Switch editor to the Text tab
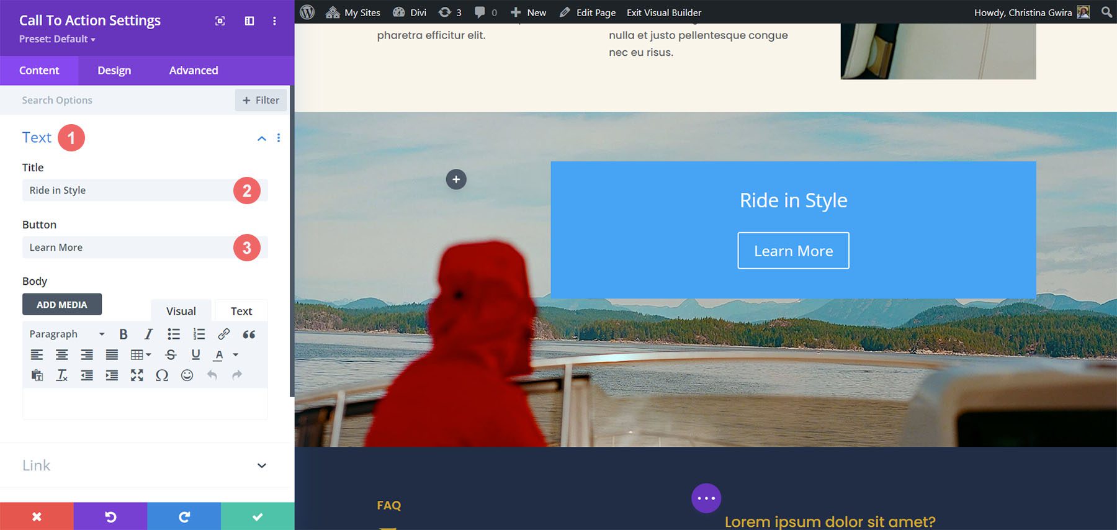 [x=241, y=311]
